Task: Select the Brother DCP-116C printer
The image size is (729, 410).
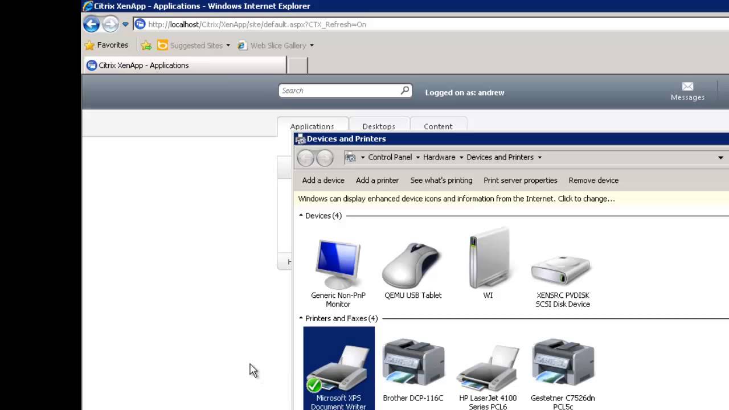Action: [x=413, y=370]
